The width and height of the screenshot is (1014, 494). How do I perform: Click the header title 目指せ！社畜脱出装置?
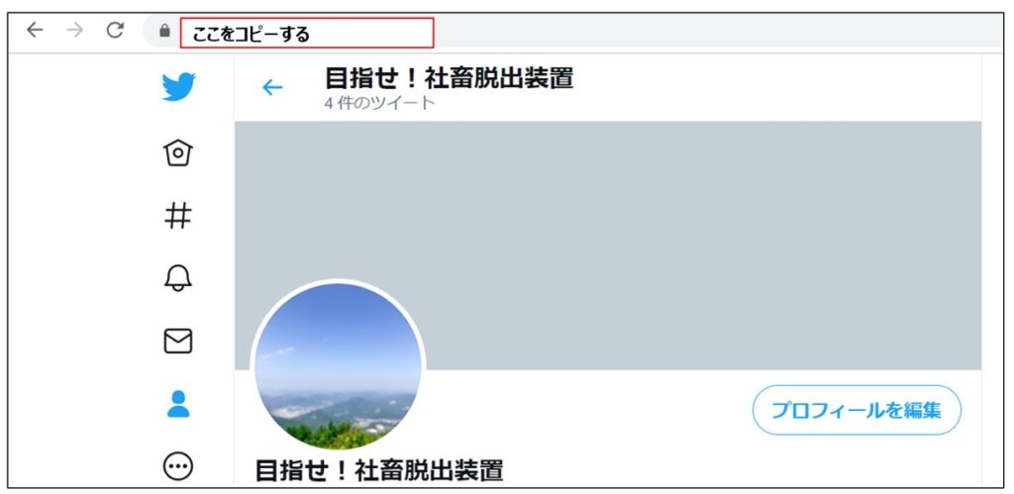(x=449, y=78)
